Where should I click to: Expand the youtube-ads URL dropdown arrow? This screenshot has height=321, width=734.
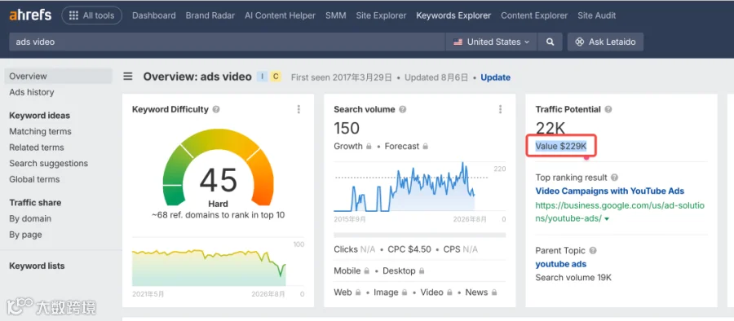[607, 219]
